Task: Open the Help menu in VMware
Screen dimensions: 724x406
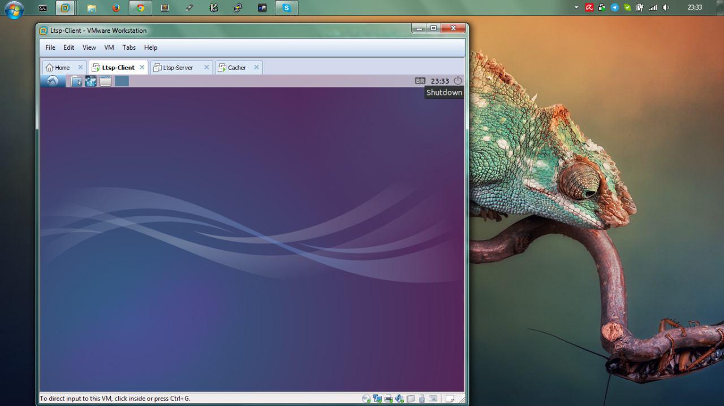Action: tap(150, 47)
